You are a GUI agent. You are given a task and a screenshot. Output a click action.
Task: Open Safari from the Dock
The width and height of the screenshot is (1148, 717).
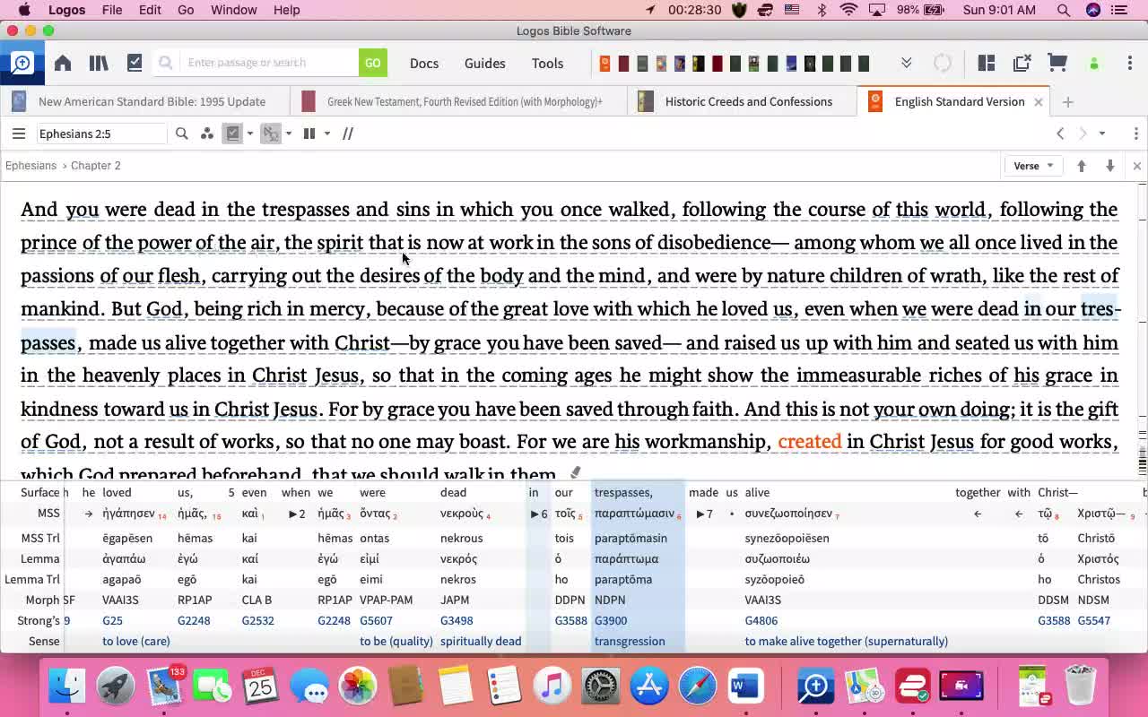click(x=698, y=687)
